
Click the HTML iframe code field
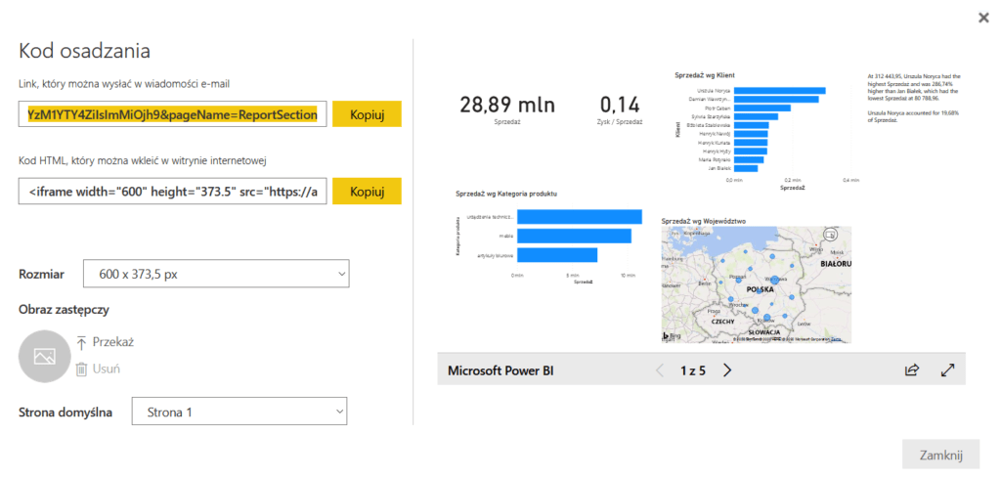[x=172, y=192]
